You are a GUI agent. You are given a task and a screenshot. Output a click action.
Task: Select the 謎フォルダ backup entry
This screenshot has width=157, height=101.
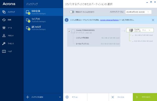click(x=43, y=28)
